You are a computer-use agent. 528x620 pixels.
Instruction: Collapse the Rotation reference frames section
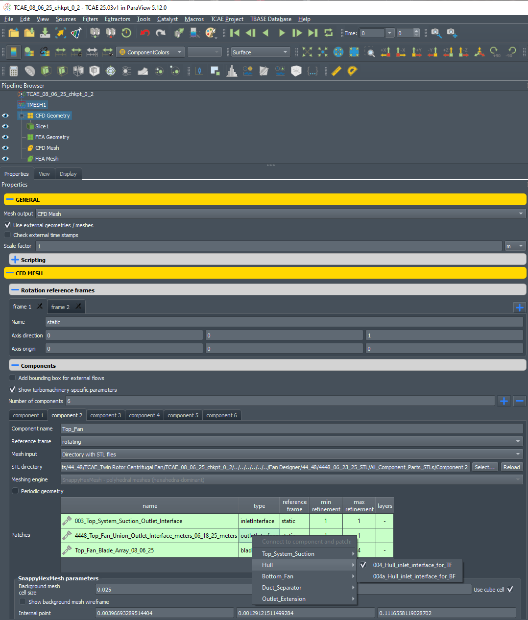[x=15, y=290]
